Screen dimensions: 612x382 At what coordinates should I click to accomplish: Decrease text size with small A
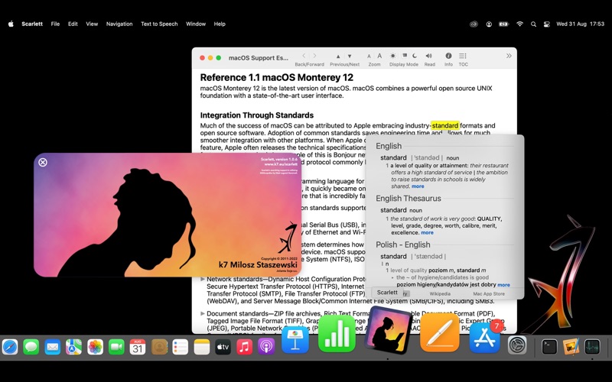(369, 57)
